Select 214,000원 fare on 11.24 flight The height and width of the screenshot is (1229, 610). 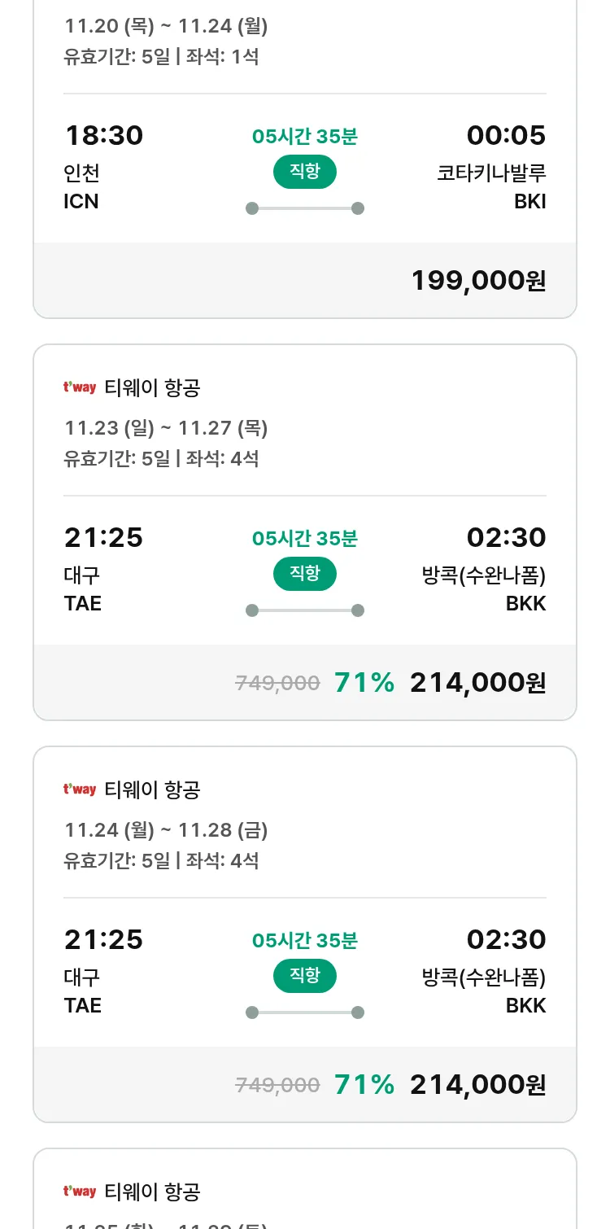[x=477, y=1085]
